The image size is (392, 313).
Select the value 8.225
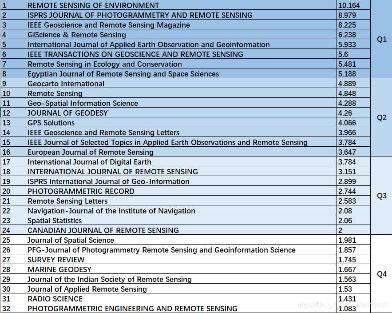click(353, 25)
